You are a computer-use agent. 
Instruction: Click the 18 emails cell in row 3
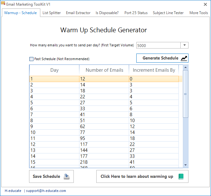(x=104, y=91)
